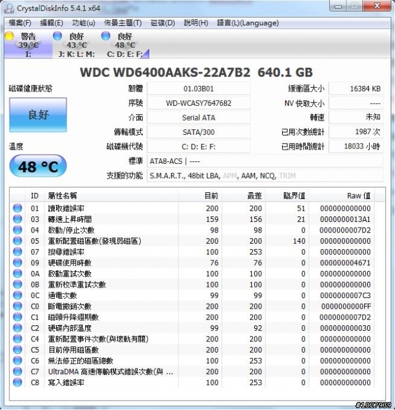Click the status icon for attribute 0C 通電次數

(x=17, y=295)
